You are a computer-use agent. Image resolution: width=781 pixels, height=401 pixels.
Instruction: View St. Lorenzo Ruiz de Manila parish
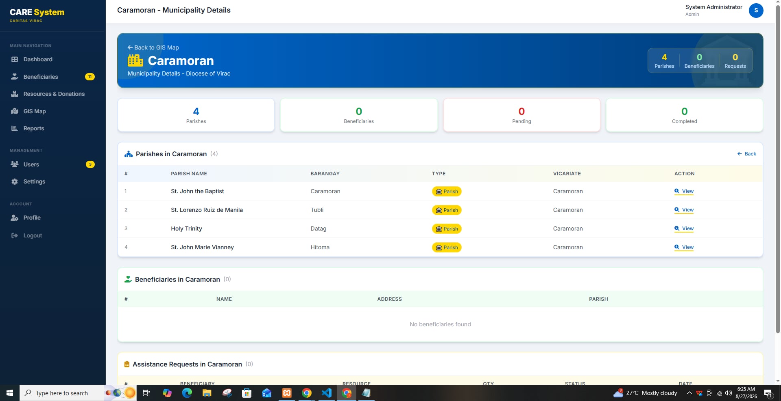684,210
